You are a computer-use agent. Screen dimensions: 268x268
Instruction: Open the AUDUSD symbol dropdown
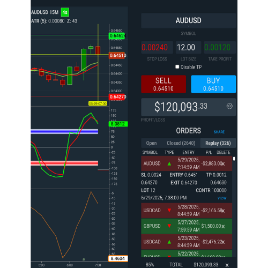(x=189, y=20)
